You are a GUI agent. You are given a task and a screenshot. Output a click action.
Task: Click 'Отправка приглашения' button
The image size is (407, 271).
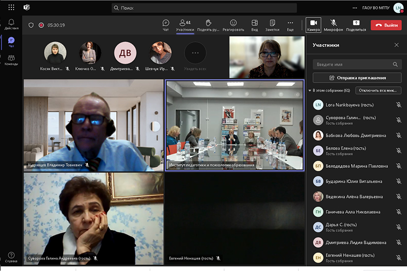357,77
